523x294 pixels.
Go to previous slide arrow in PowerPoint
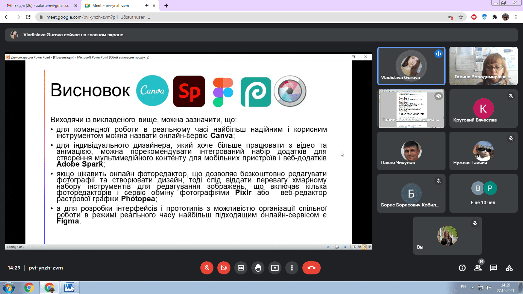point(328,247)
